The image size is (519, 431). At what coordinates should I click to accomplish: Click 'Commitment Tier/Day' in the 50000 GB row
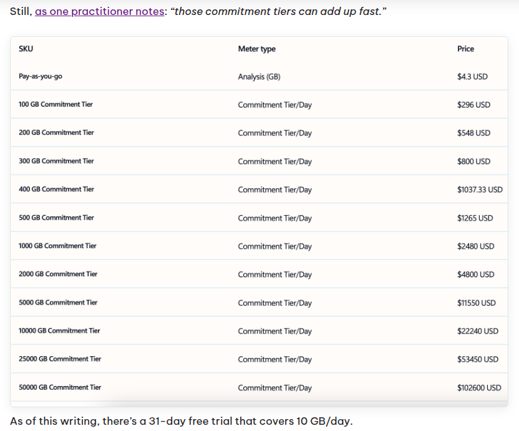click(274, 387)
